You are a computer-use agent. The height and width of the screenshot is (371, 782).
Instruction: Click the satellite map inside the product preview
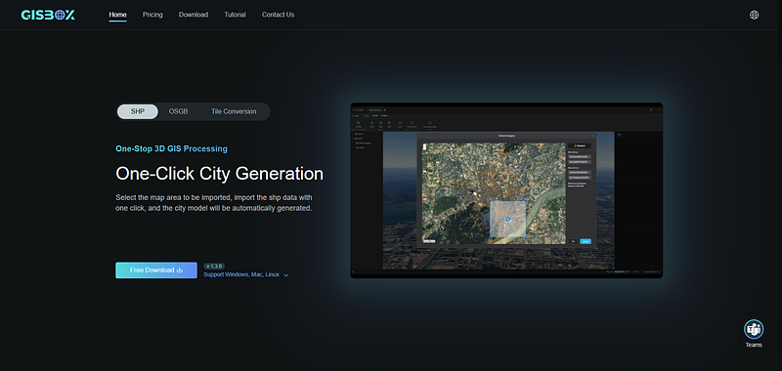point(494,193)
